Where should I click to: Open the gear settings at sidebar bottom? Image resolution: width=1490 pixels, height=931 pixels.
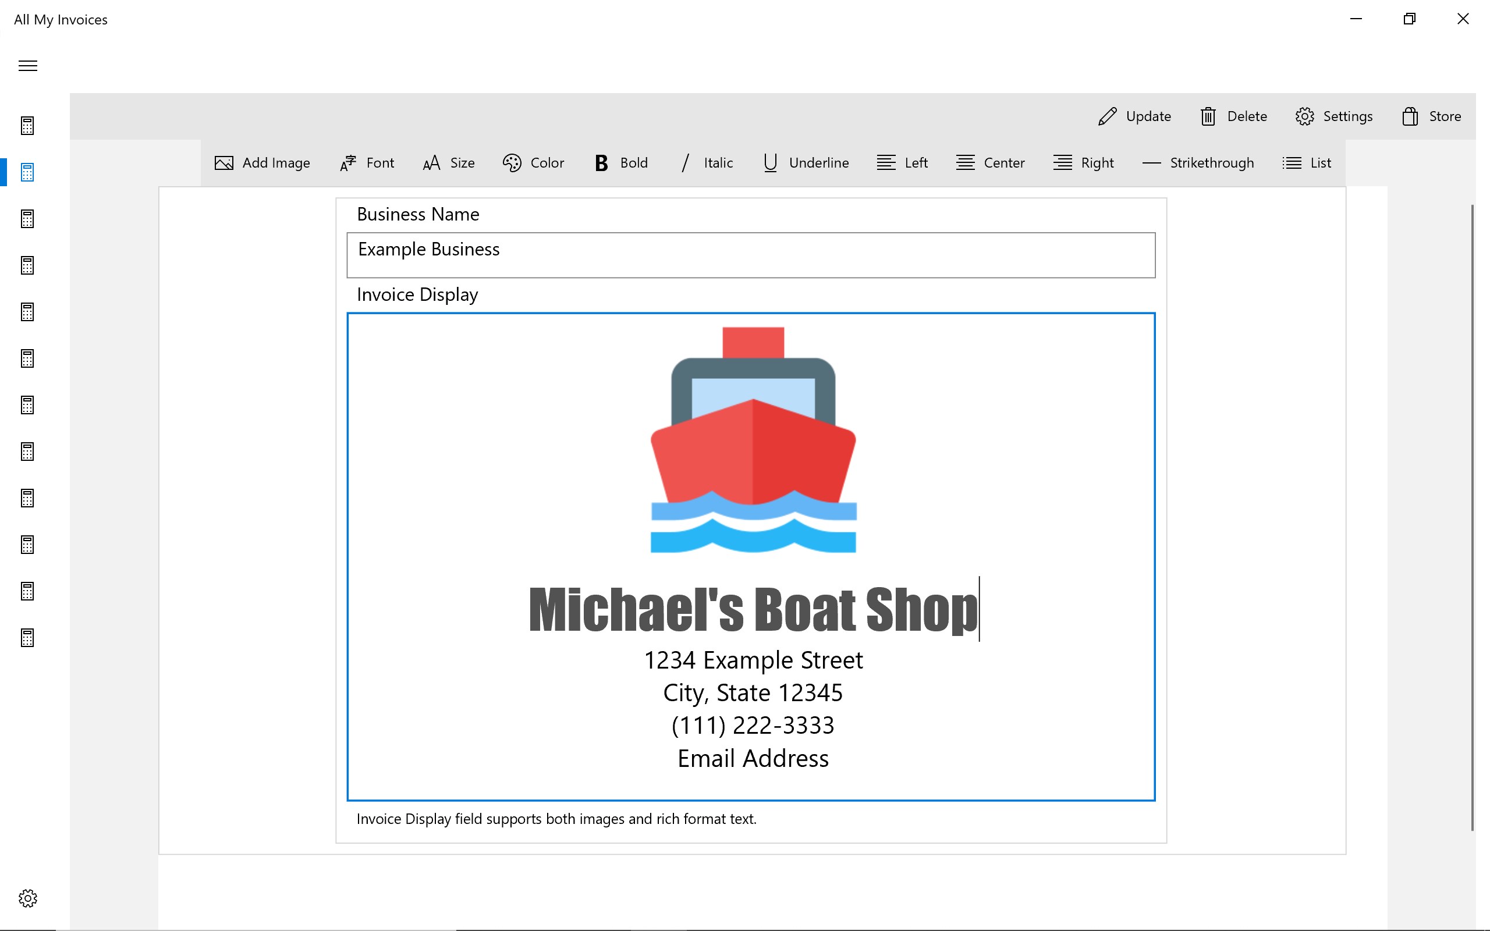click(x=28, y=898)
